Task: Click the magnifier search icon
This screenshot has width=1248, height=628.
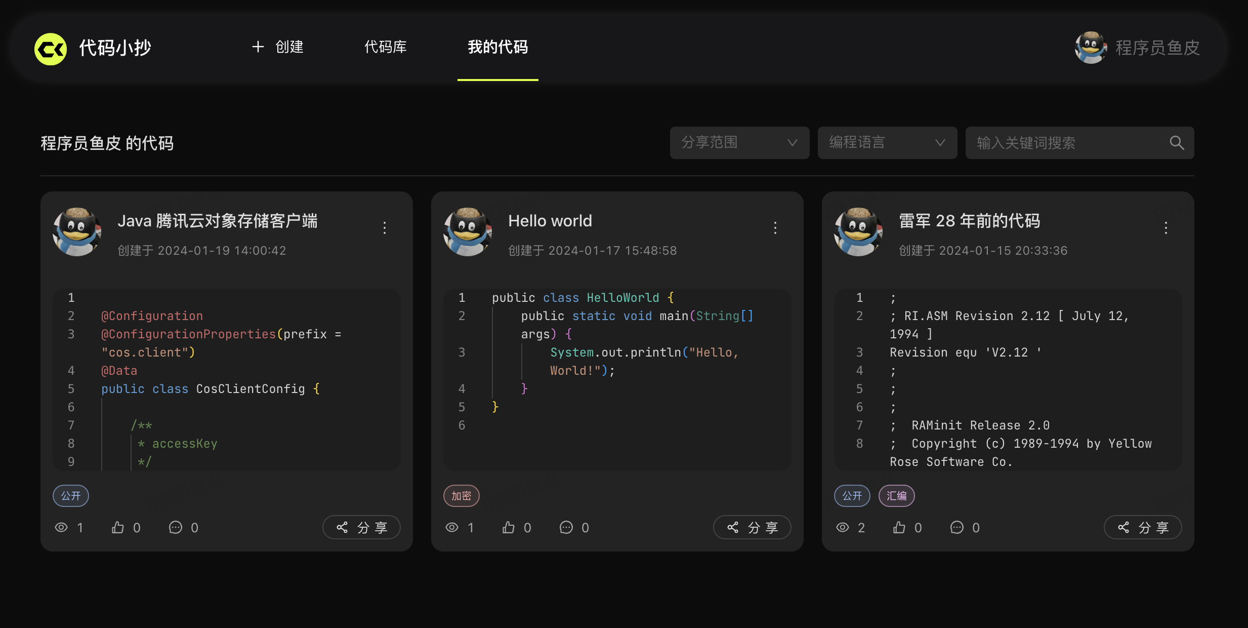Action: [1177, 143]
